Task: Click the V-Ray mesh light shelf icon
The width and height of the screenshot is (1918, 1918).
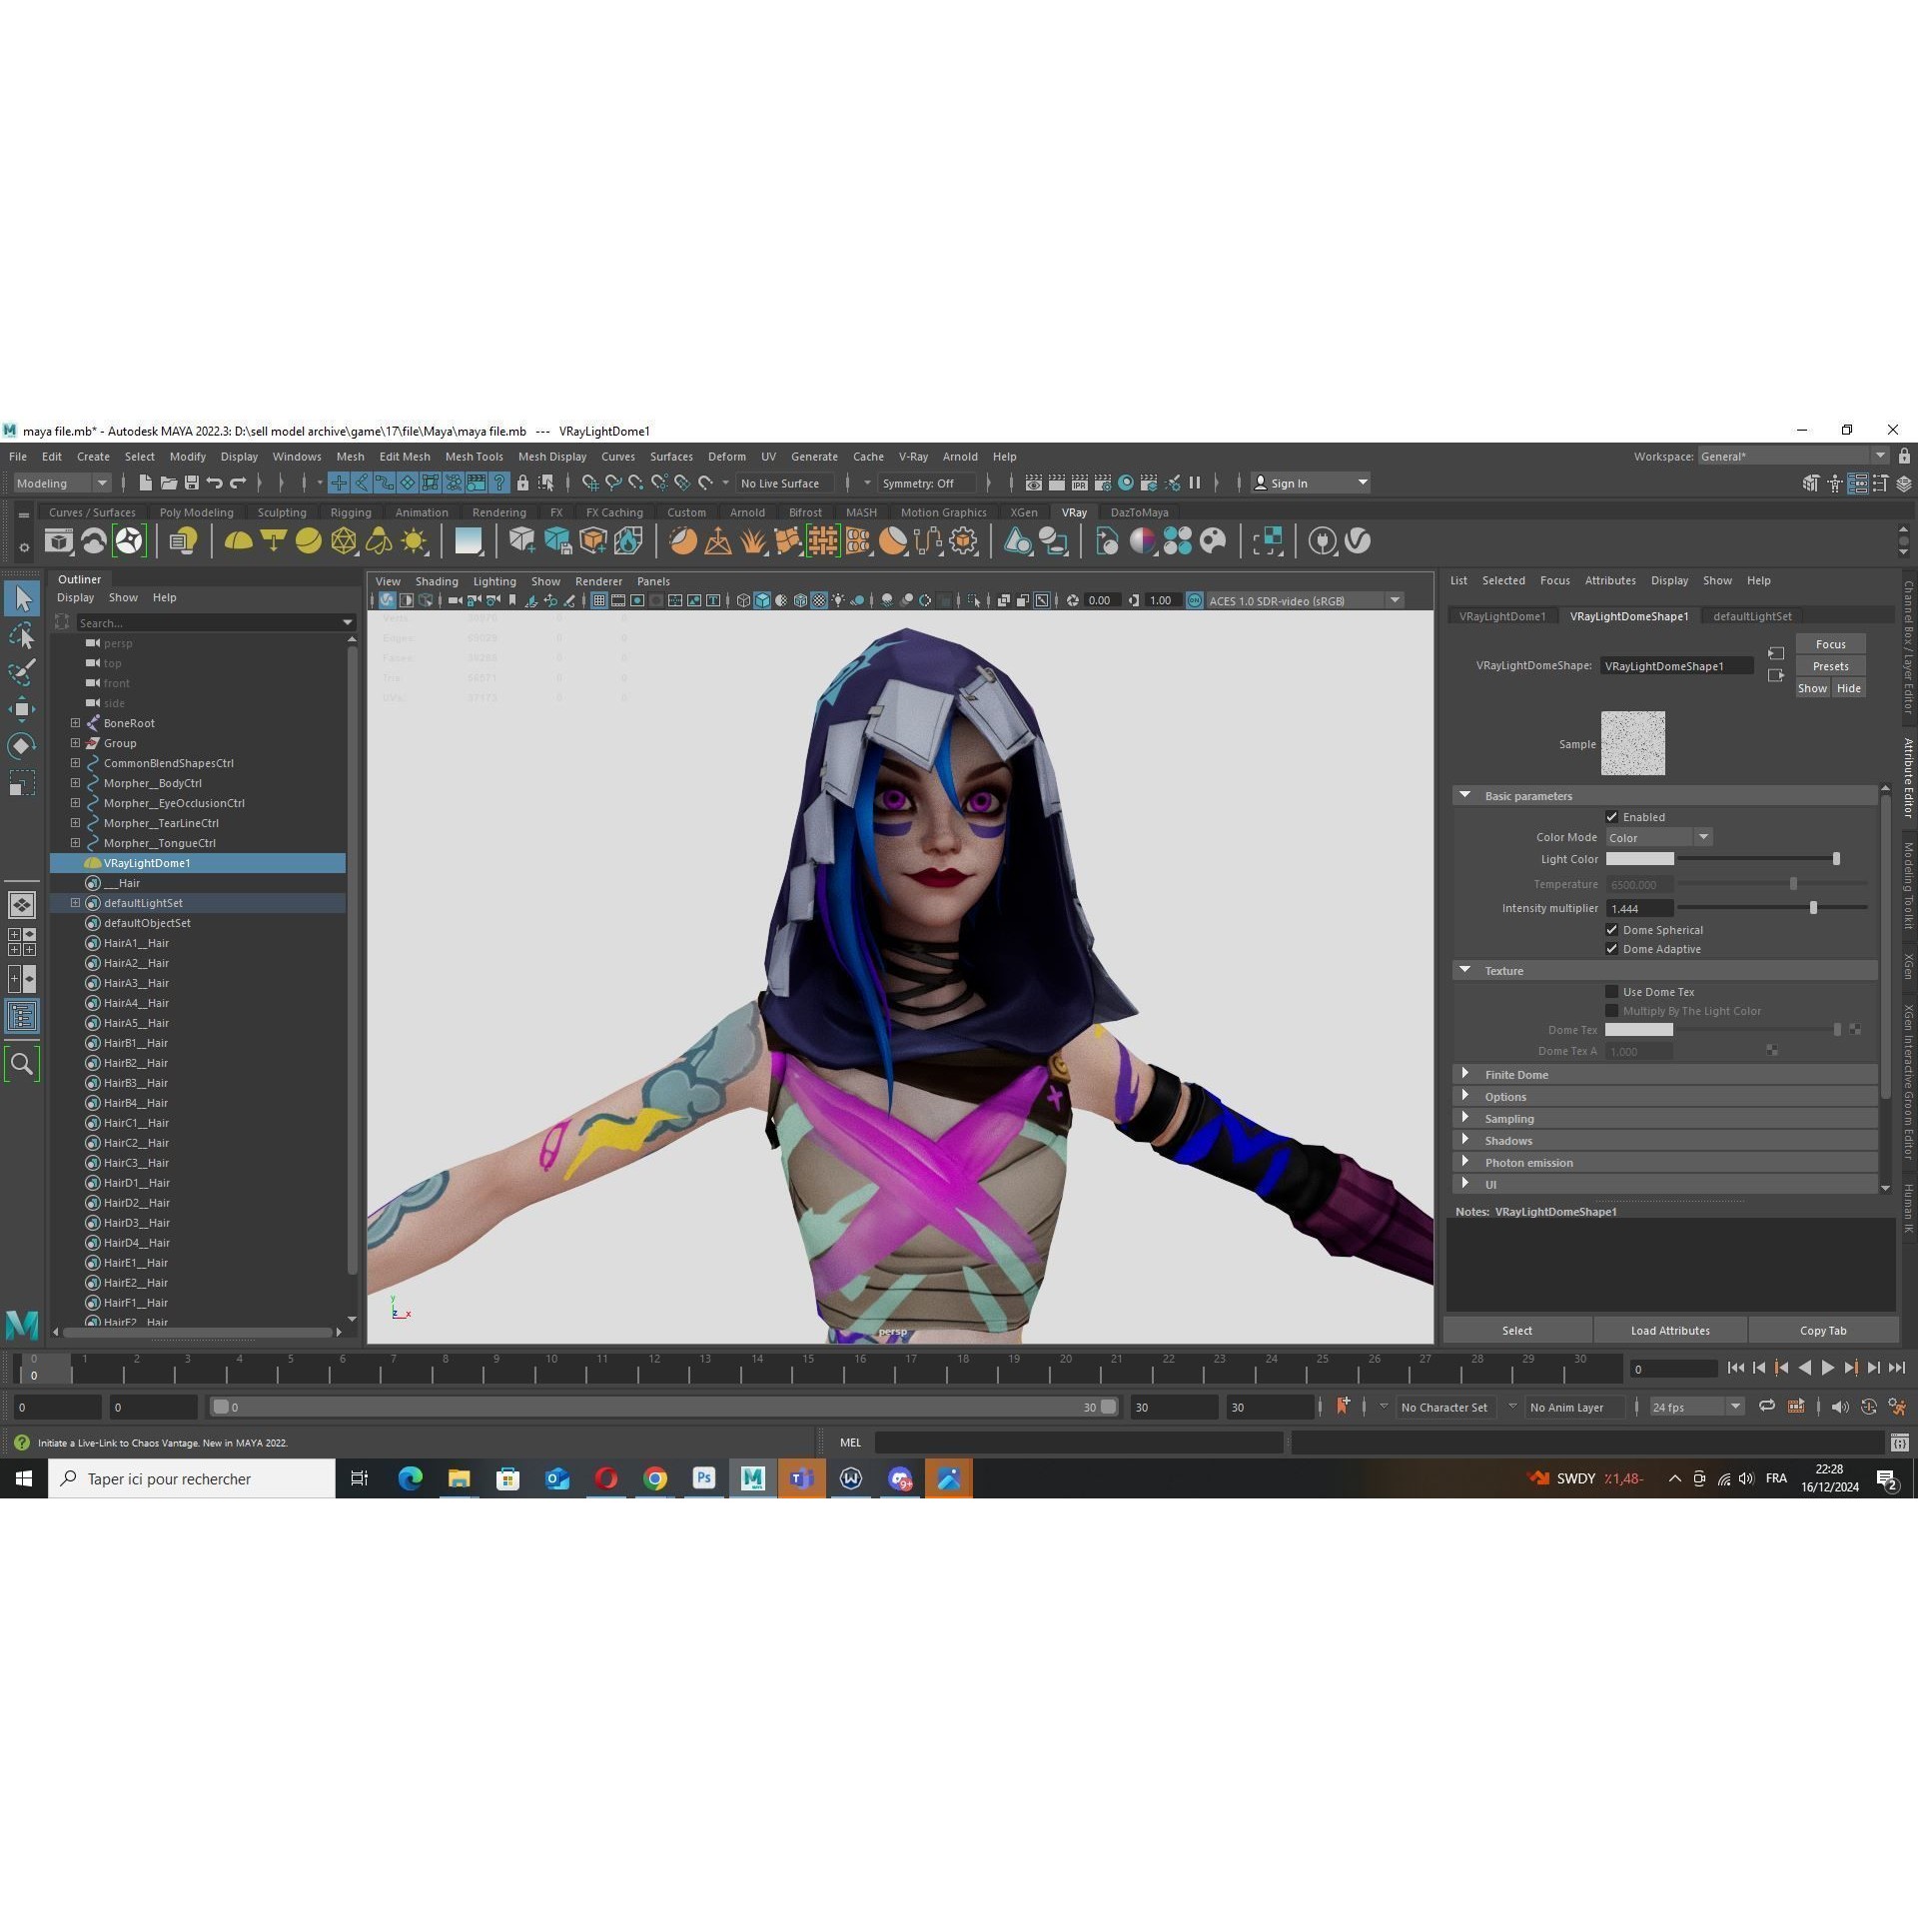Action: coord(344,541)
